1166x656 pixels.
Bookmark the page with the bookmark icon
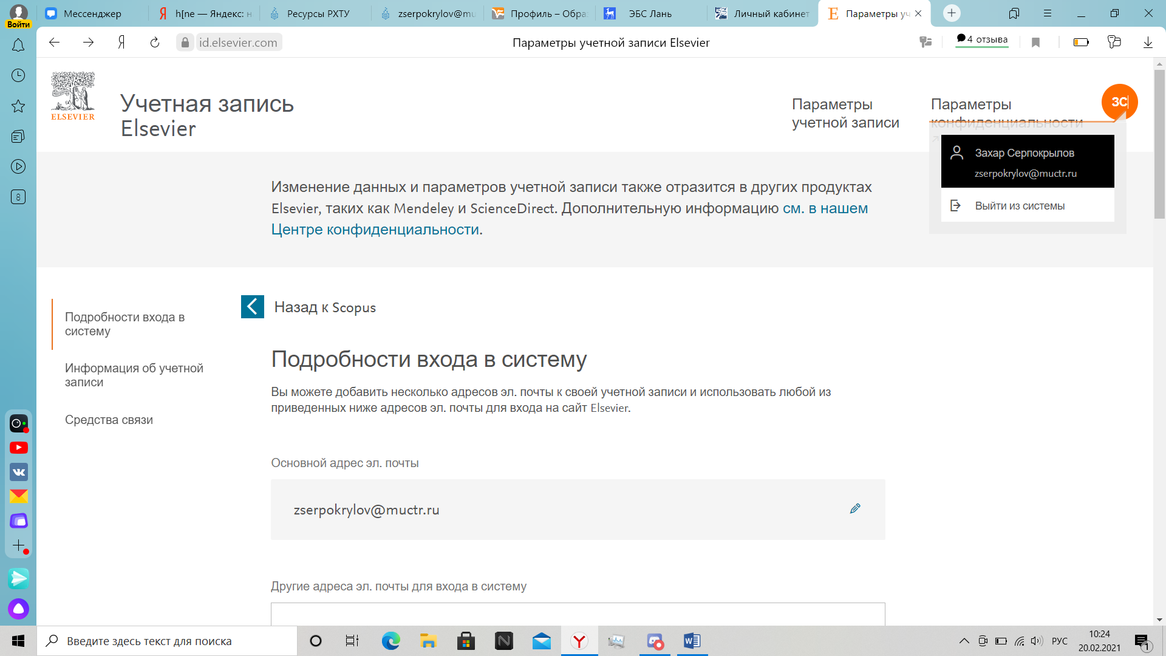[x=1036, y=42]
